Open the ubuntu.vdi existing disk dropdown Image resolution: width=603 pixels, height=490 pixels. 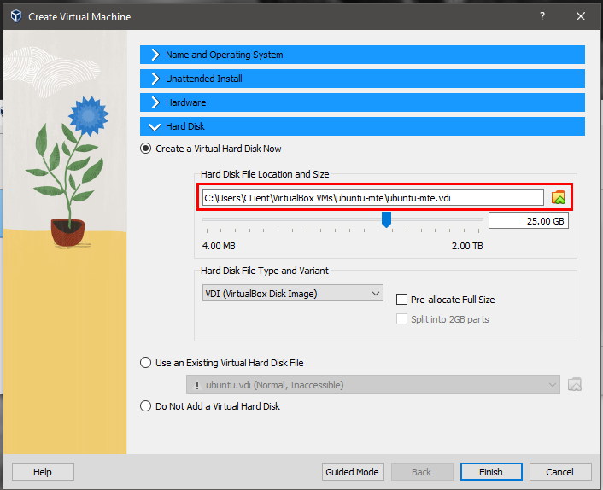point(373,384)
